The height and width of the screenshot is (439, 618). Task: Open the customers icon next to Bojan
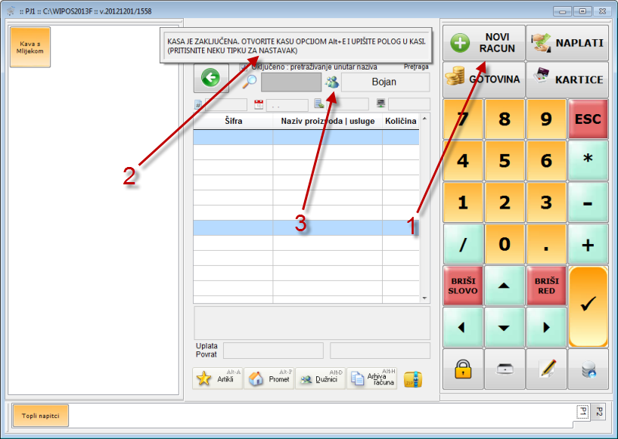point(331,82)
